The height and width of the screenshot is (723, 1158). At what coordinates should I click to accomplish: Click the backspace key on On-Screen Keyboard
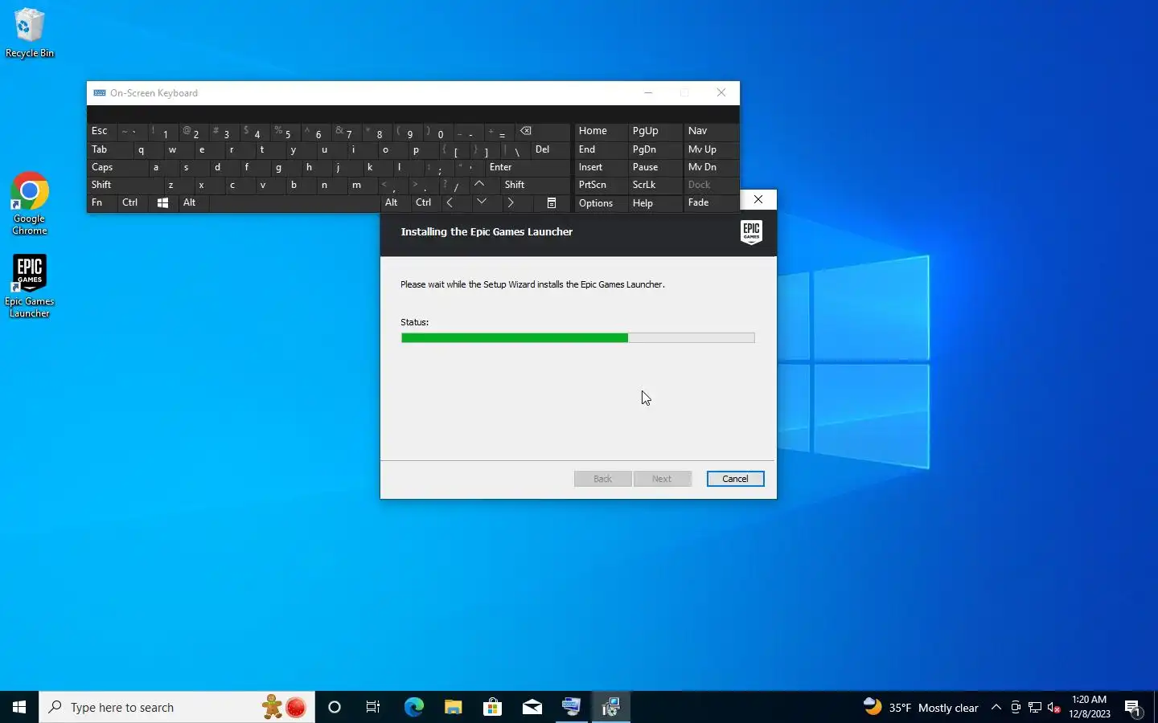(541, 131)
